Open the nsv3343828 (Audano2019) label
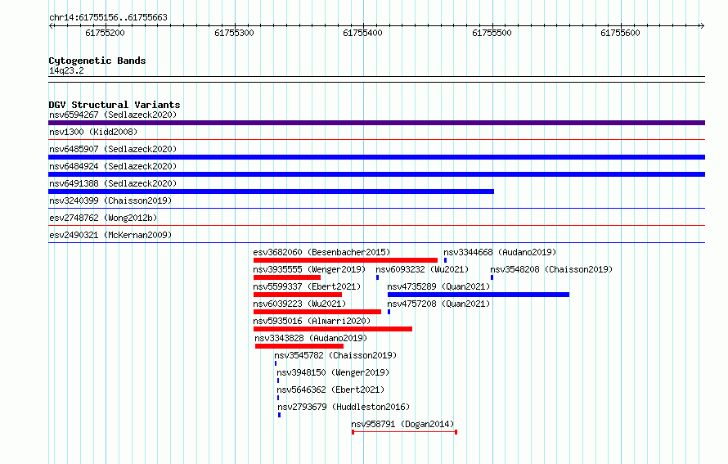 click(311, 338)
